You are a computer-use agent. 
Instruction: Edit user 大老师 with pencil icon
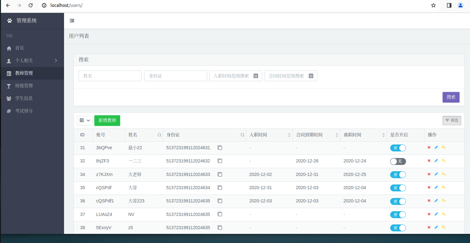coord(436,174)
